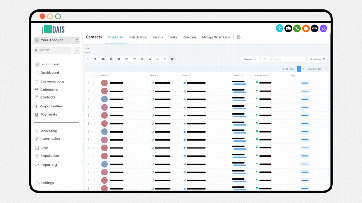Open the Company tab

(x=190, y=37)
